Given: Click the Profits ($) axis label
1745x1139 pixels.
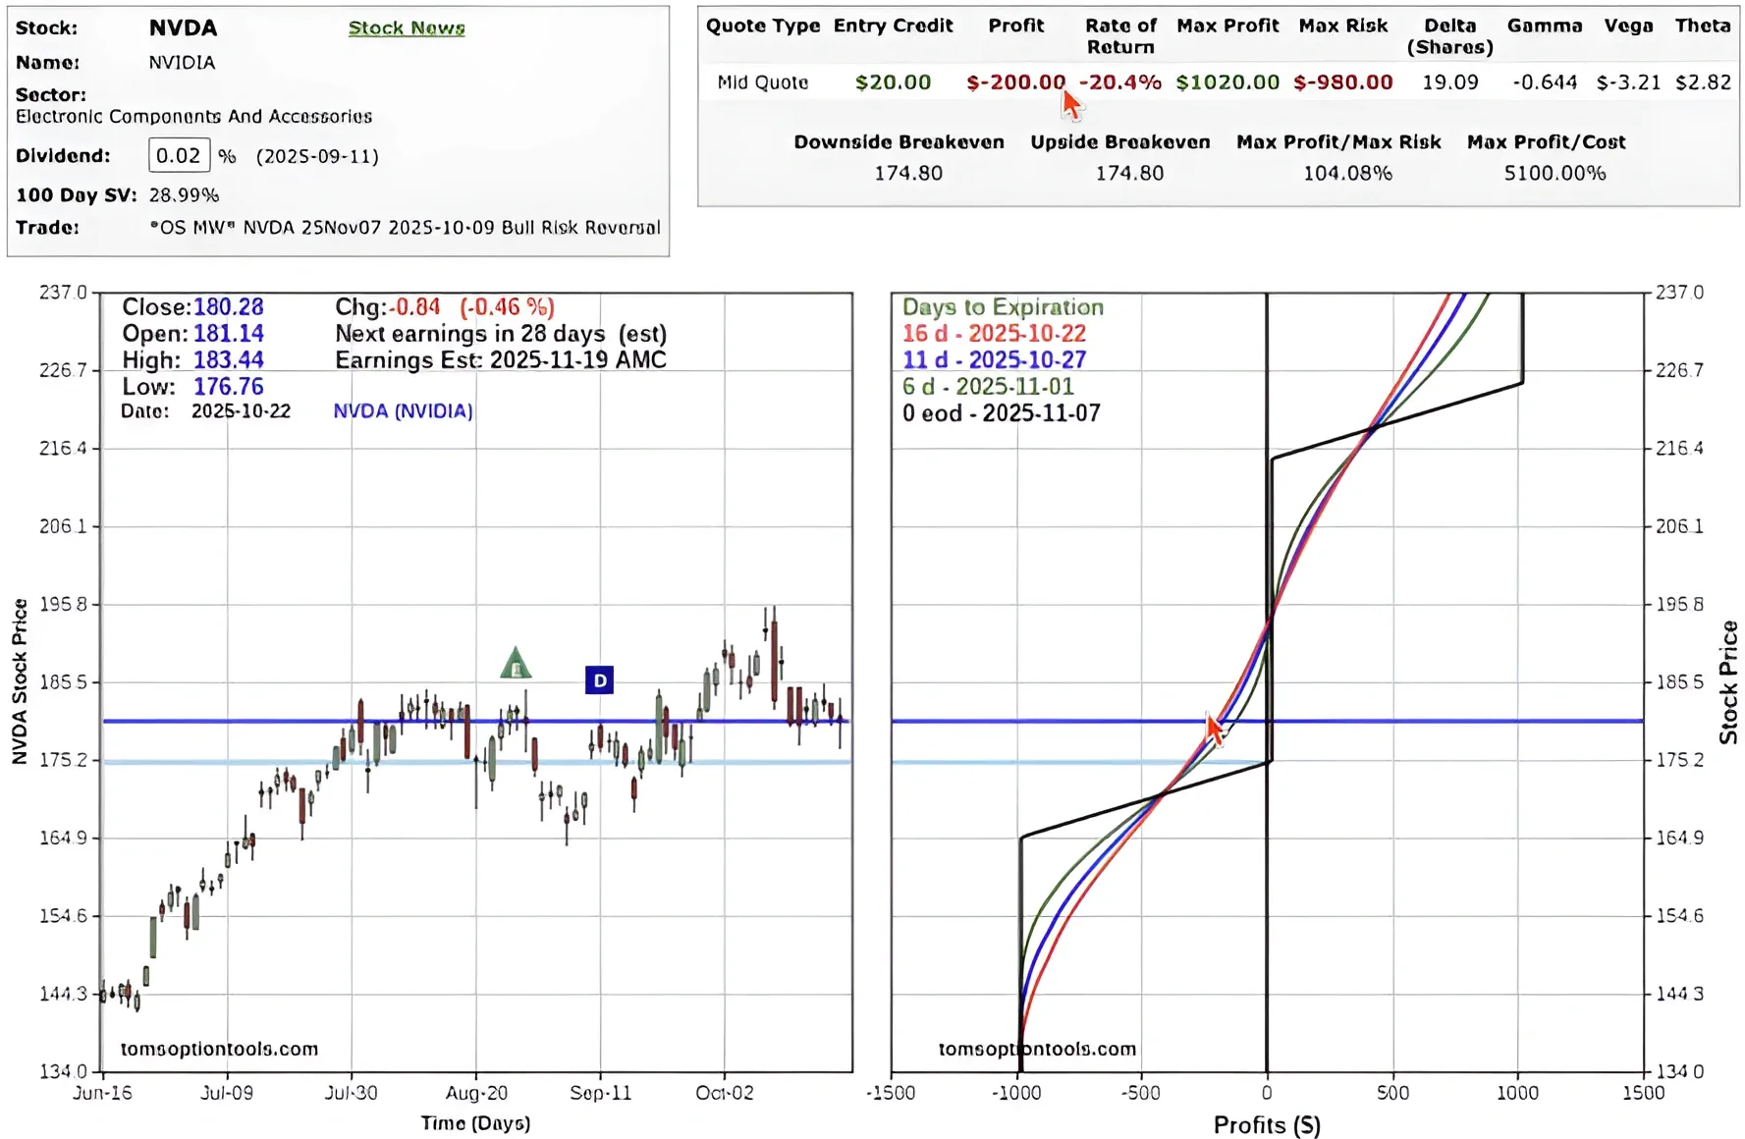Looking at the screenshot, I should (x=1267, y=1125).
